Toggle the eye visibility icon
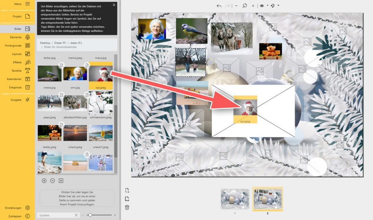 point(262,6)
